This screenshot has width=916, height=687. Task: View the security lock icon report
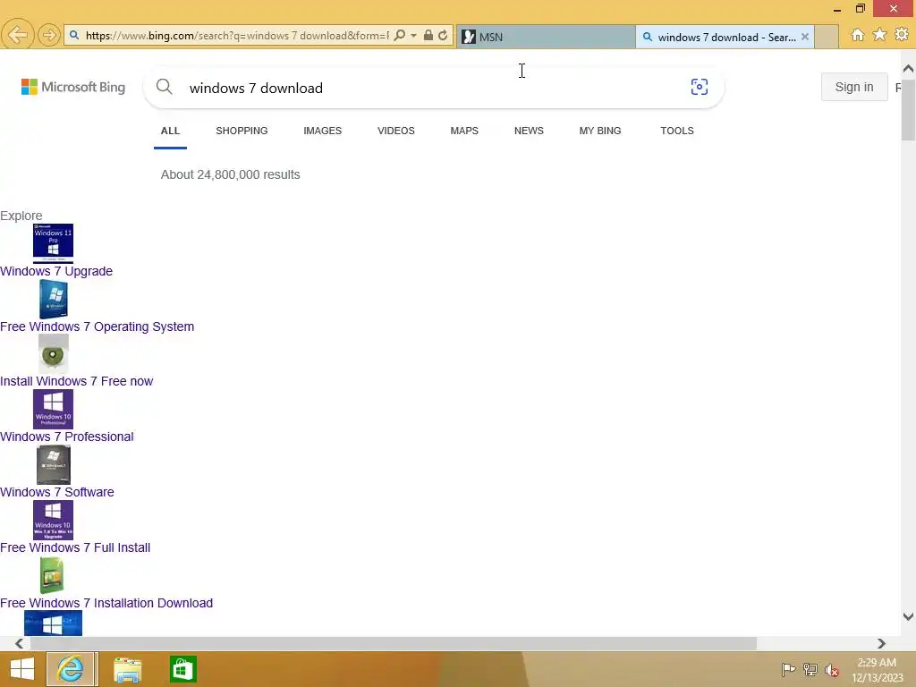pyautogui.click(x=428, y=36)
